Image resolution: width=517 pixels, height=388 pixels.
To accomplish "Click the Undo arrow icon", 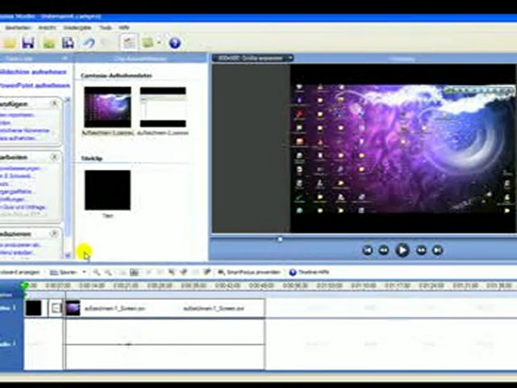I will 89,43.
